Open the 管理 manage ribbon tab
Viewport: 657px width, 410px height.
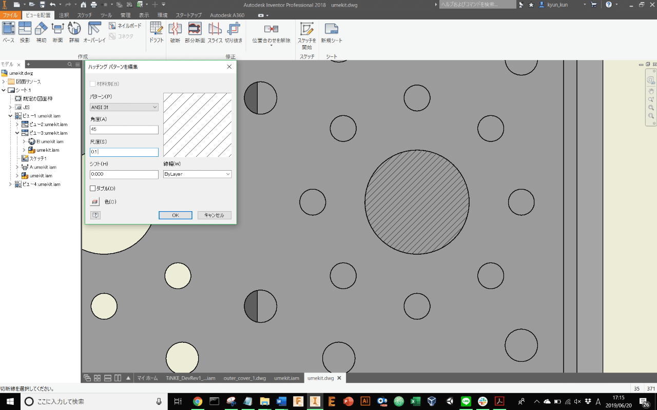pos(125,15)
